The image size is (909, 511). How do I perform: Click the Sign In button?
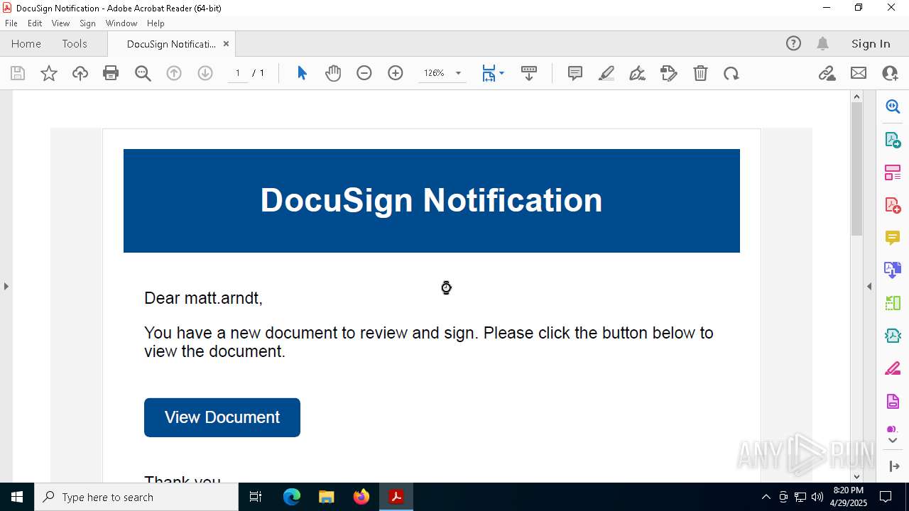[x=871, y=43]
